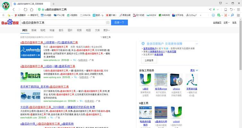
Task: Open the 更多 tab menu
Action: click(106, 30)
